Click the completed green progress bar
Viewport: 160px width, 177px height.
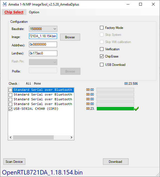[x=115, y=109]
